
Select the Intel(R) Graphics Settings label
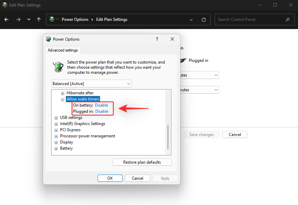coord(83,124)
